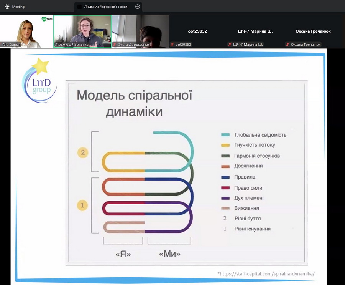Click the blue Правила legend swatch
This screenshot has width=345, height=285.
click(x=225, y=177)
